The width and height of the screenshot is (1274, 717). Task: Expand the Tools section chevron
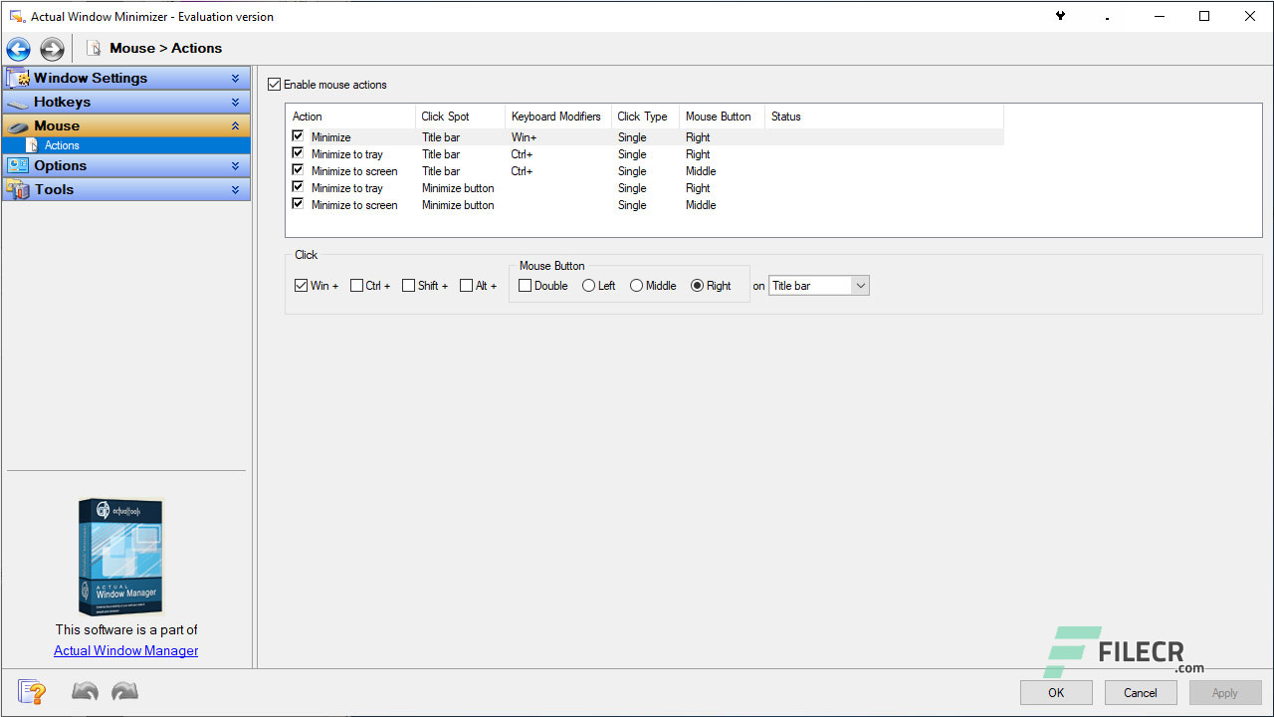pos(236,189)
